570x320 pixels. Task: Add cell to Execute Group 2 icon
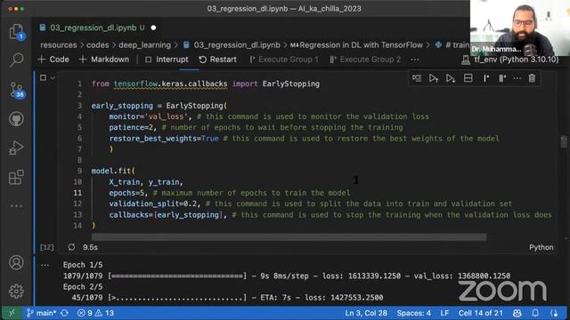(502, 78)
